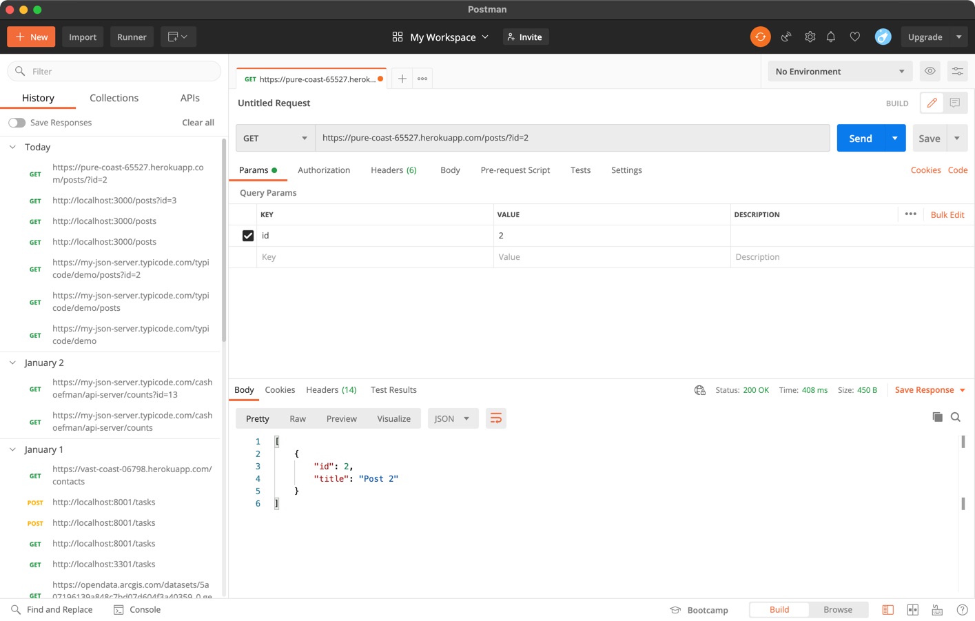Open the notifications bell
This screenshot has width=975, height=621.
tap(831, 37)
